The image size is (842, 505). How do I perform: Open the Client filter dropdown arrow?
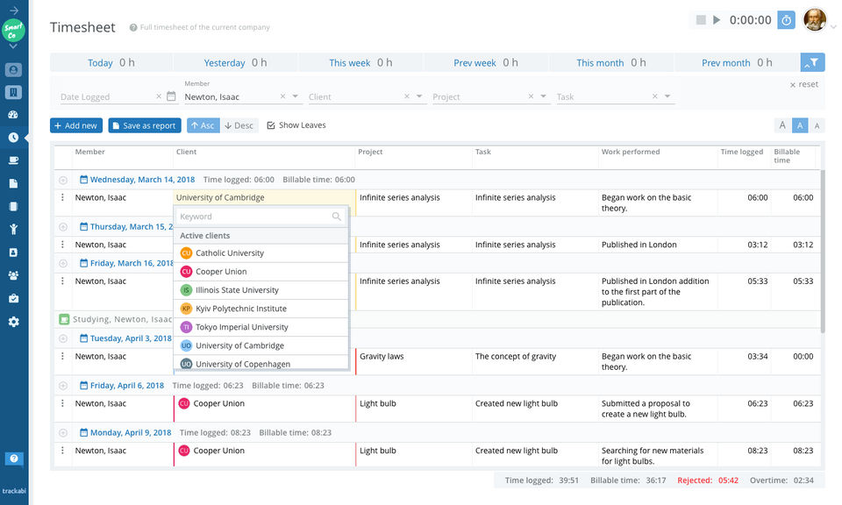click(419, 96)
